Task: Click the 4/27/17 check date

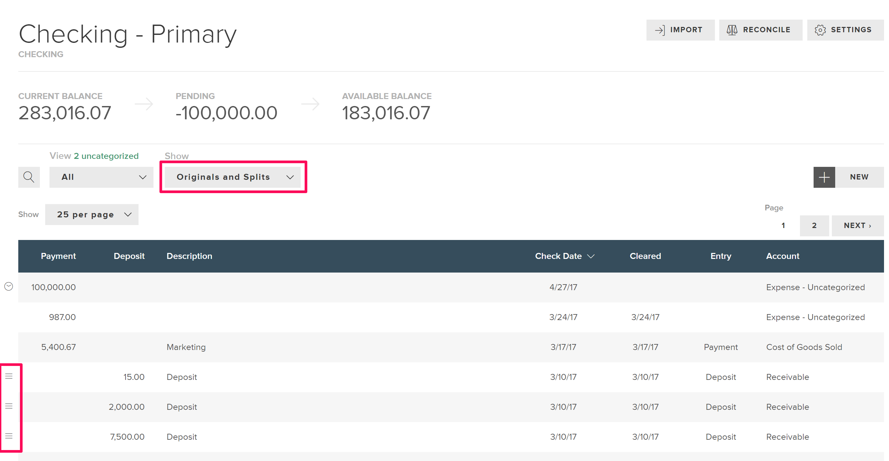Action: (563, 287)
